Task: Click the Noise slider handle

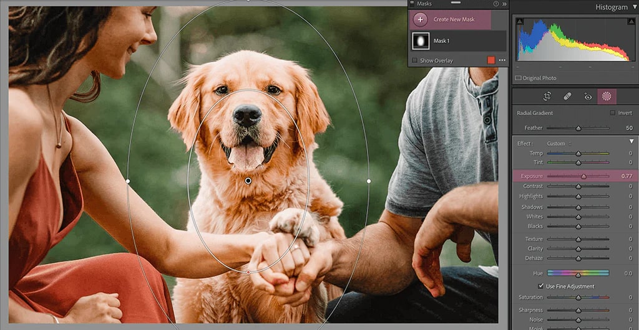Action: coord(578,320)
